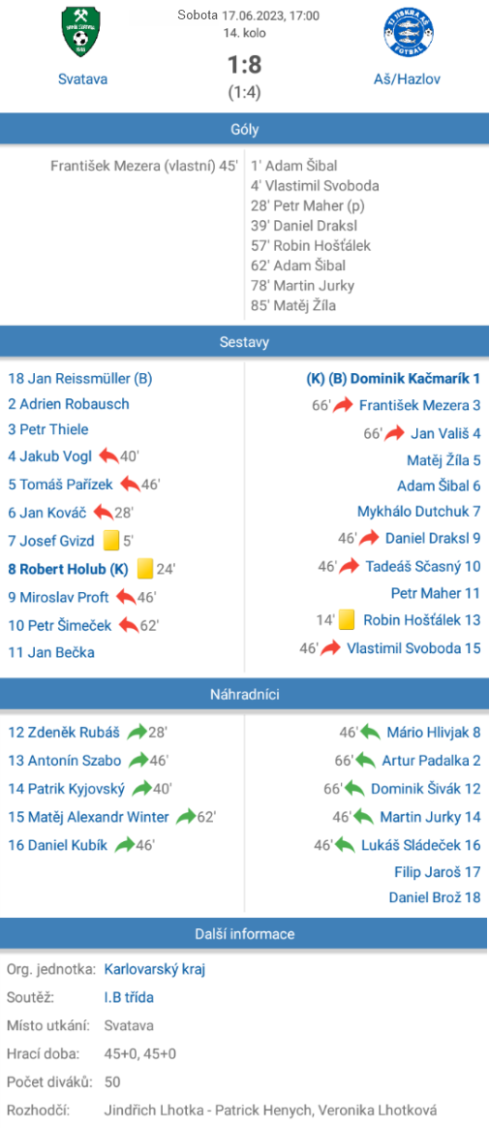
Task: Click green arrow next to Matěj Alexandr Winter
Action: (186, 817)
